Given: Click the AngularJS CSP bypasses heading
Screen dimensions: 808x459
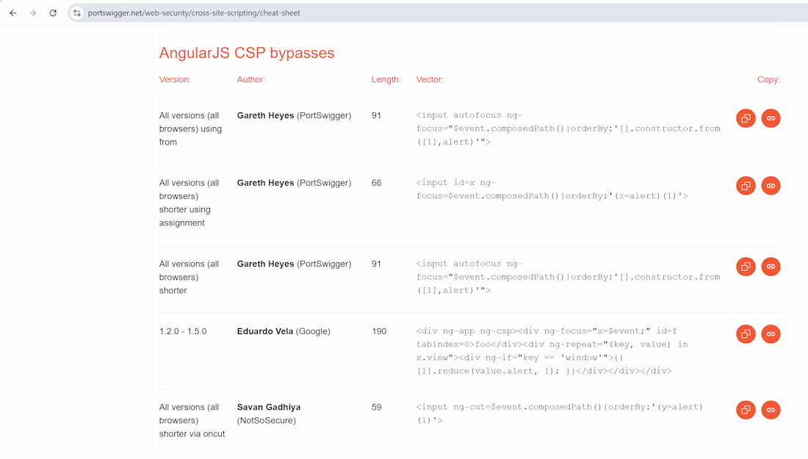Looking at the screenshot, I should 246,53.
